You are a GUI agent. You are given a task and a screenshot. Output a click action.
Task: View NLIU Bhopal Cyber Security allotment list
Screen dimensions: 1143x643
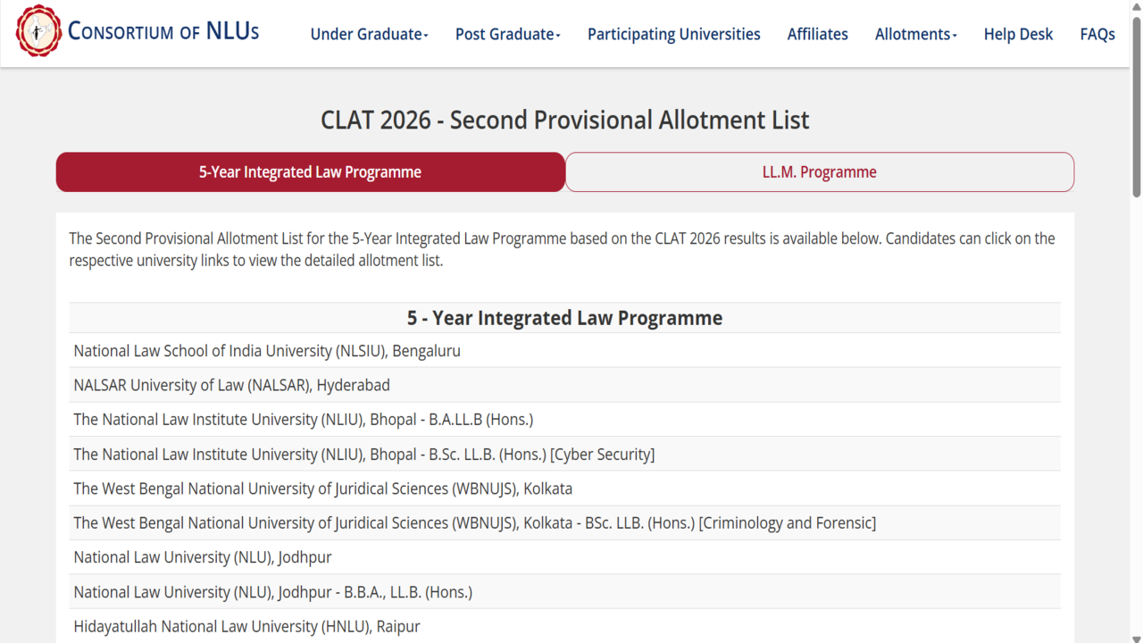[x=363, y=455]
